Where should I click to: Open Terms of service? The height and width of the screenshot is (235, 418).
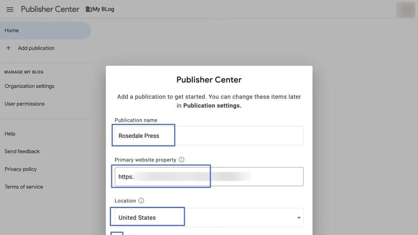(24, 187)
